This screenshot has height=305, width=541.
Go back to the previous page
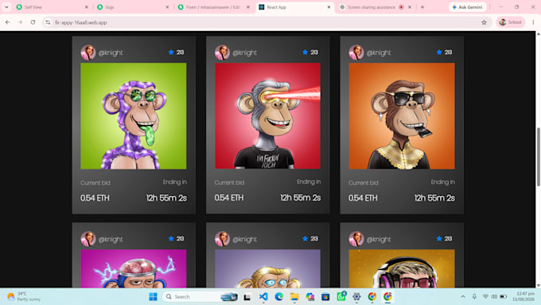[x=8, y=22]
